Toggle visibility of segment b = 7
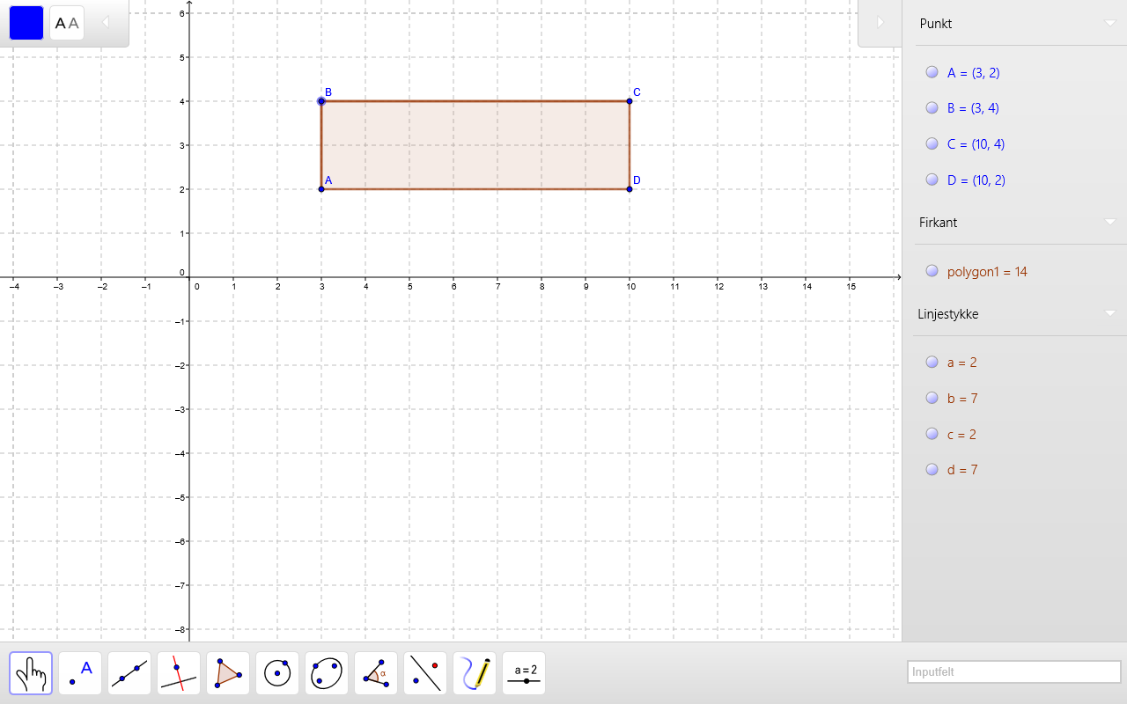 pyautogui.click(x=932, y=398)
